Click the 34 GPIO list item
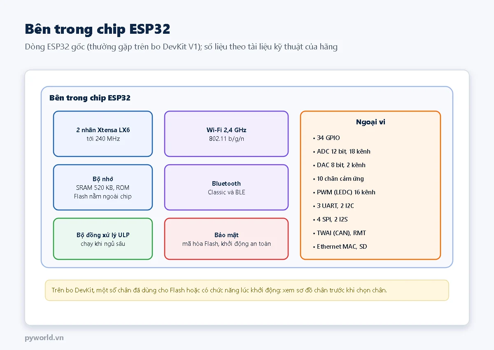Screen dimensions: 494x350 pos(326,138)
